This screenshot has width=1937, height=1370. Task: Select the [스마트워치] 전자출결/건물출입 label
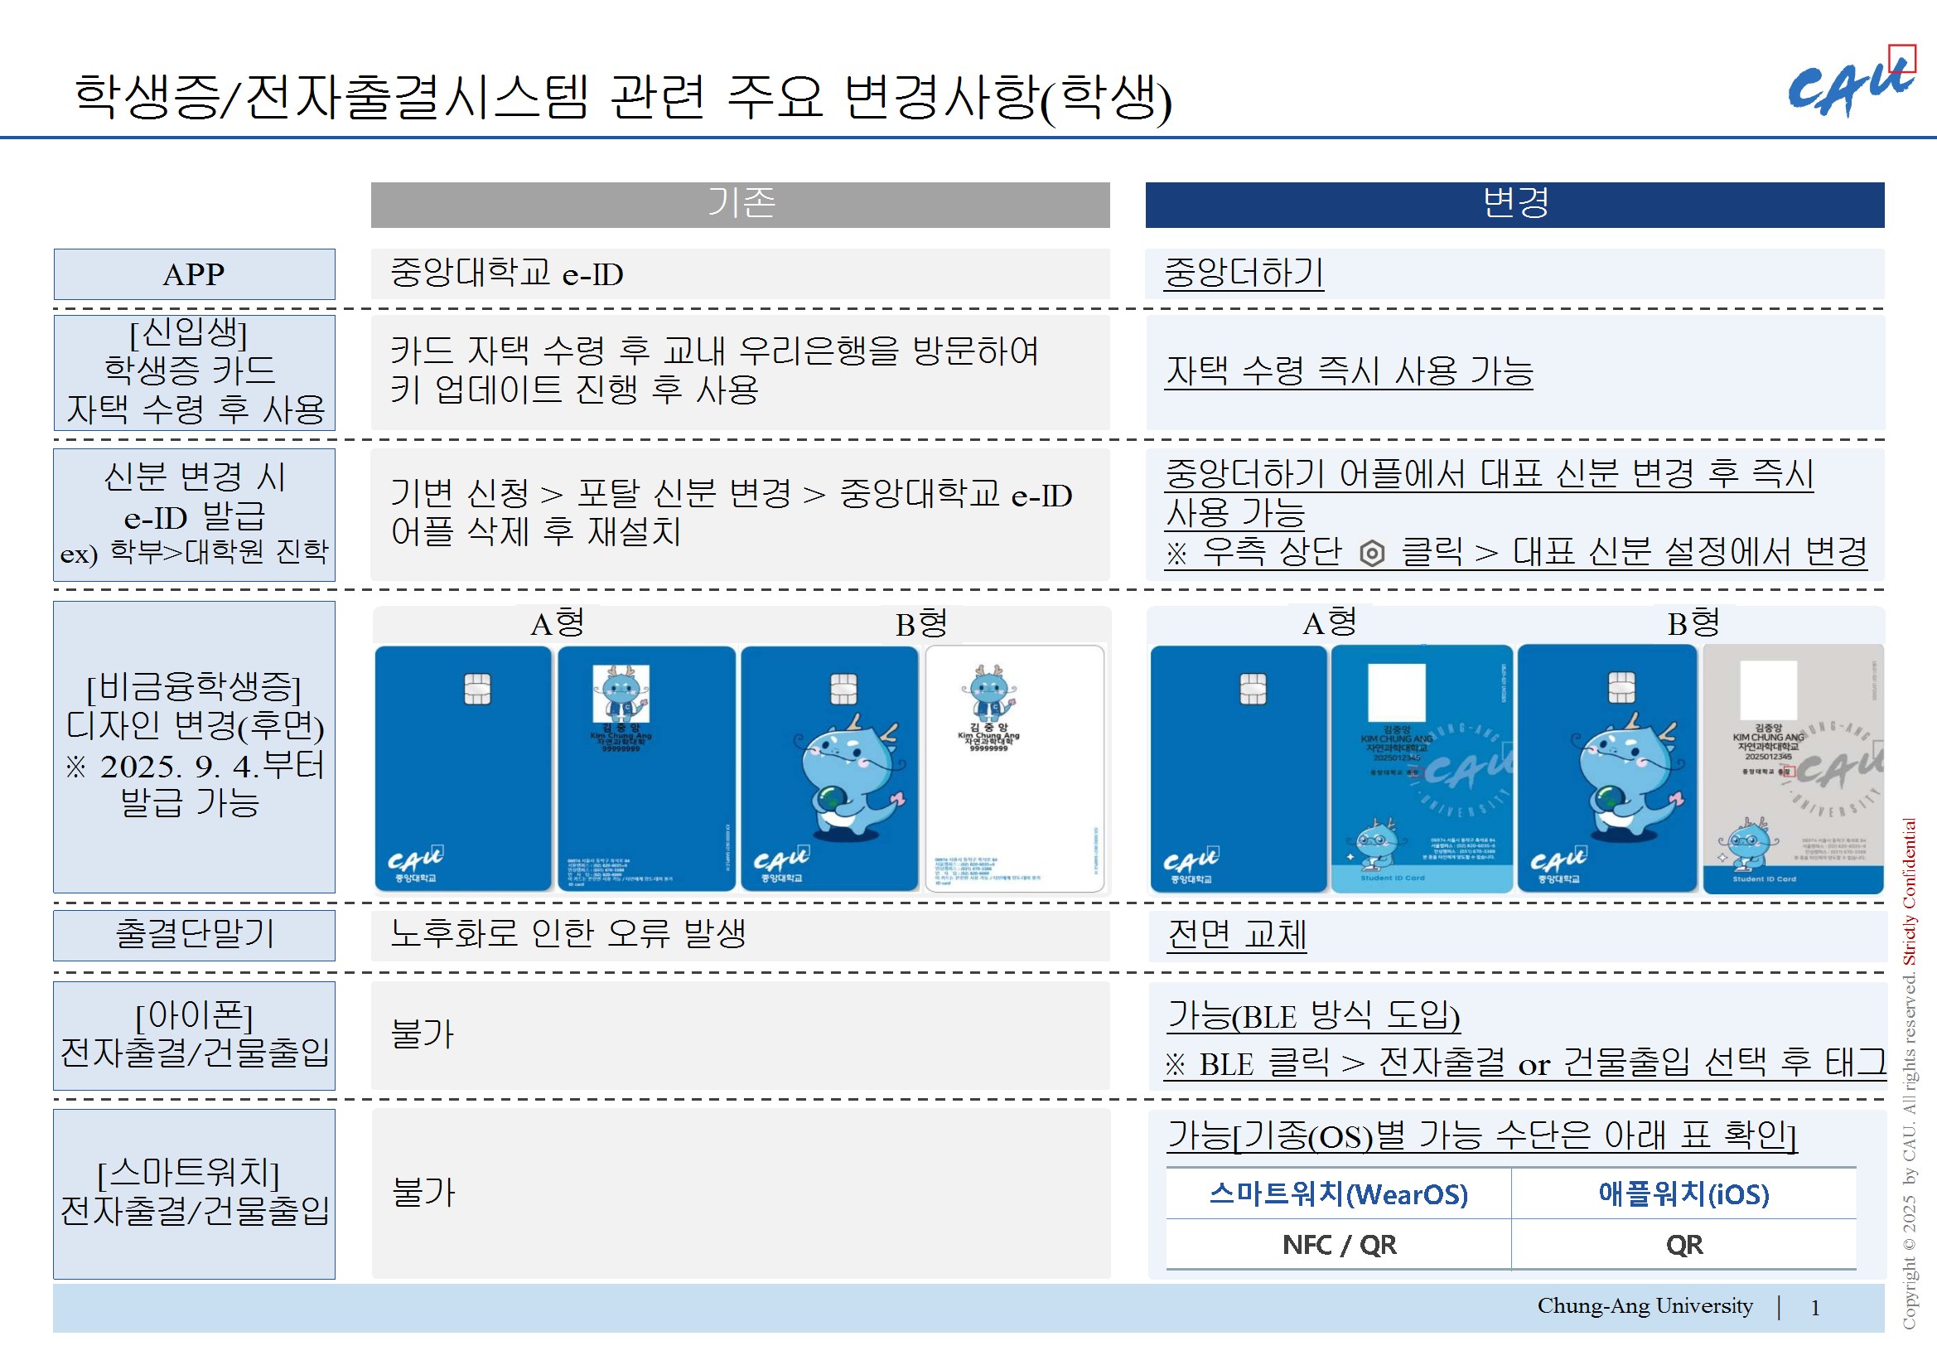pyautogui.click(x=194, y=1193)
